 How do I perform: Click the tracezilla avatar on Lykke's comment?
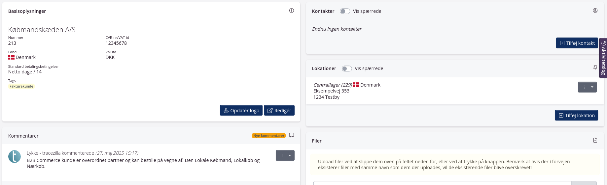pyautogui.click(x=15, y=157)
